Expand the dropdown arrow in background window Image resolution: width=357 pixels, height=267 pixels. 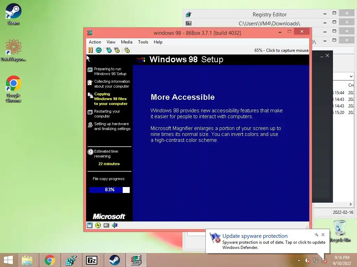351,76
